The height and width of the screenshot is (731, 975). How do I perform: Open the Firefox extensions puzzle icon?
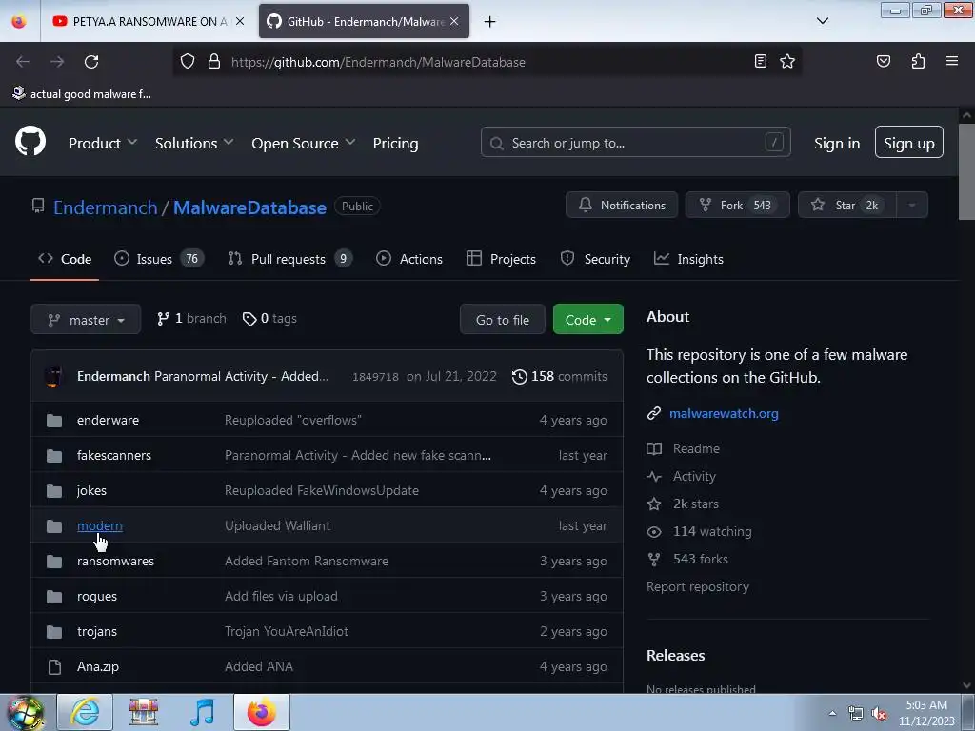918,61
